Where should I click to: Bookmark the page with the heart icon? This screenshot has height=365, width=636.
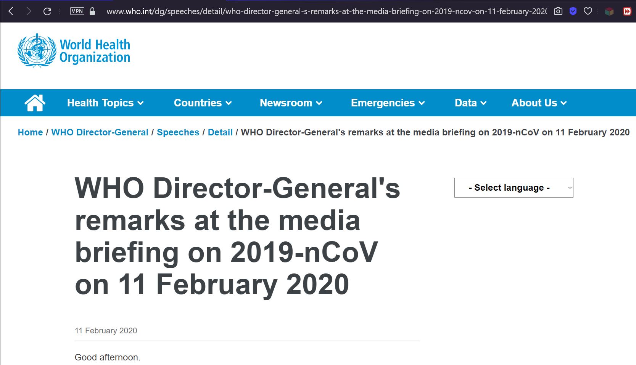click(588, 11)
